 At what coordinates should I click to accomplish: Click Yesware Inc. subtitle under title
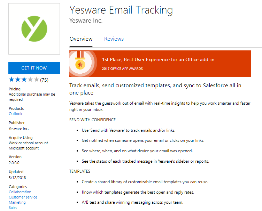click(86, 21)
